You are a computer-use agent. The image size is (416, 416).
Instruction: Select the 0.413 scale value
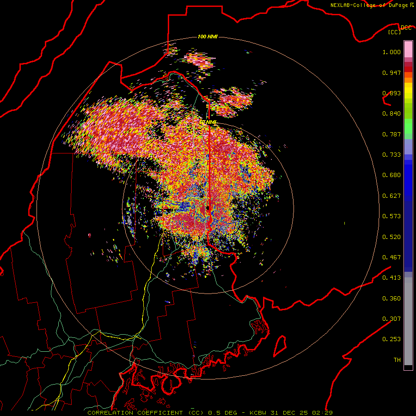pyautogui.click(x=392, y=278)
